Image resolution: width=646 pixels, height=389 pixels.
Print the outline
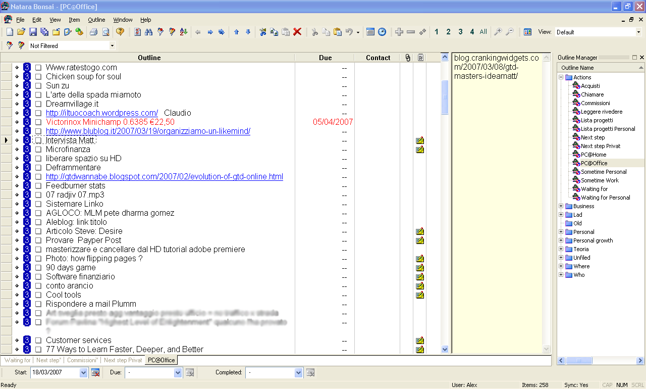93,32
